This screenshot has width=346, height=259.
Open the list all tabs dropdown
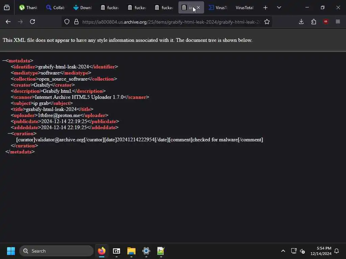coord(279,8)
